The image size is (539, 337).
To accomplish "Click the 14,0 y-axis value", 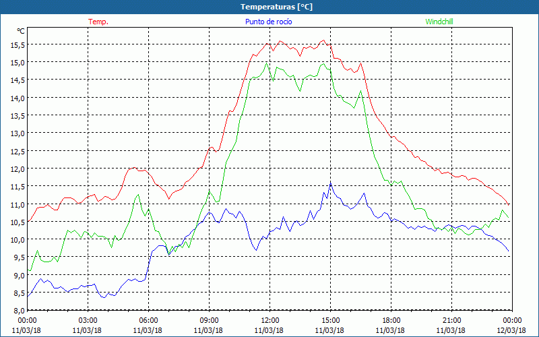I will (x=17, y=98).
